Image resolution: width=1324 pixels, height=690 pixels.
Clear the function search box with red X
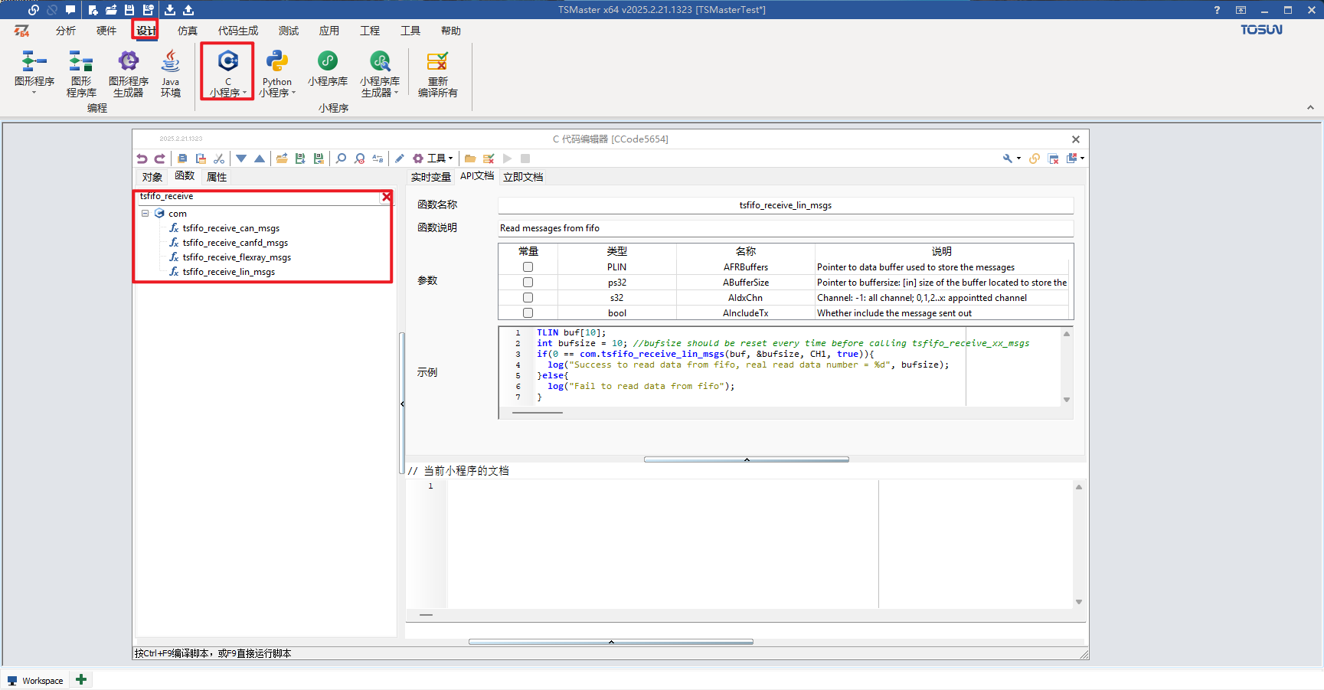click(x=387, y=197)
